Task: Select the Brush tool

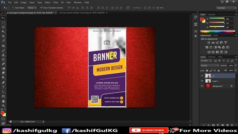Action: tap(3, 50)
